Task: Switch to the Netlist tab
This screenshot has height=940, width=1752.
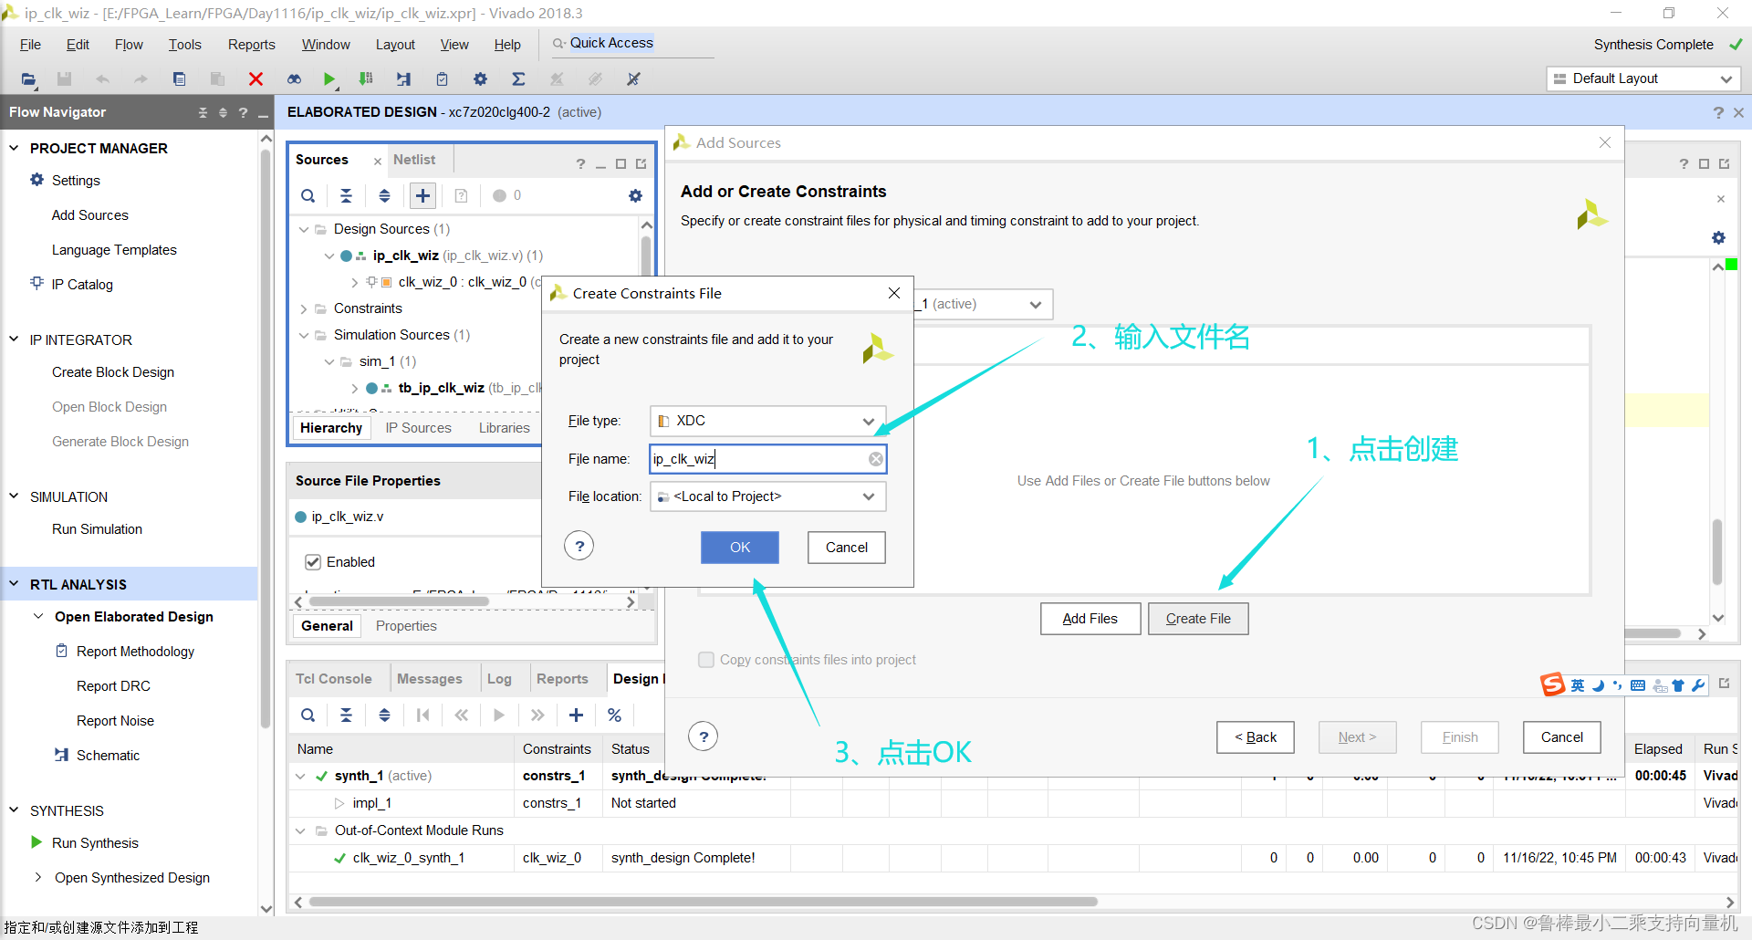Action: click(414, 160)
